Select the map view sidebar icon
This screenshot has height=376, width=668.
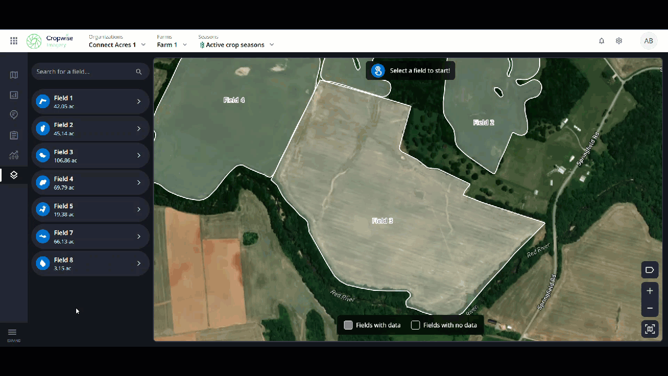pyautogui.click(x=14, y=75)
